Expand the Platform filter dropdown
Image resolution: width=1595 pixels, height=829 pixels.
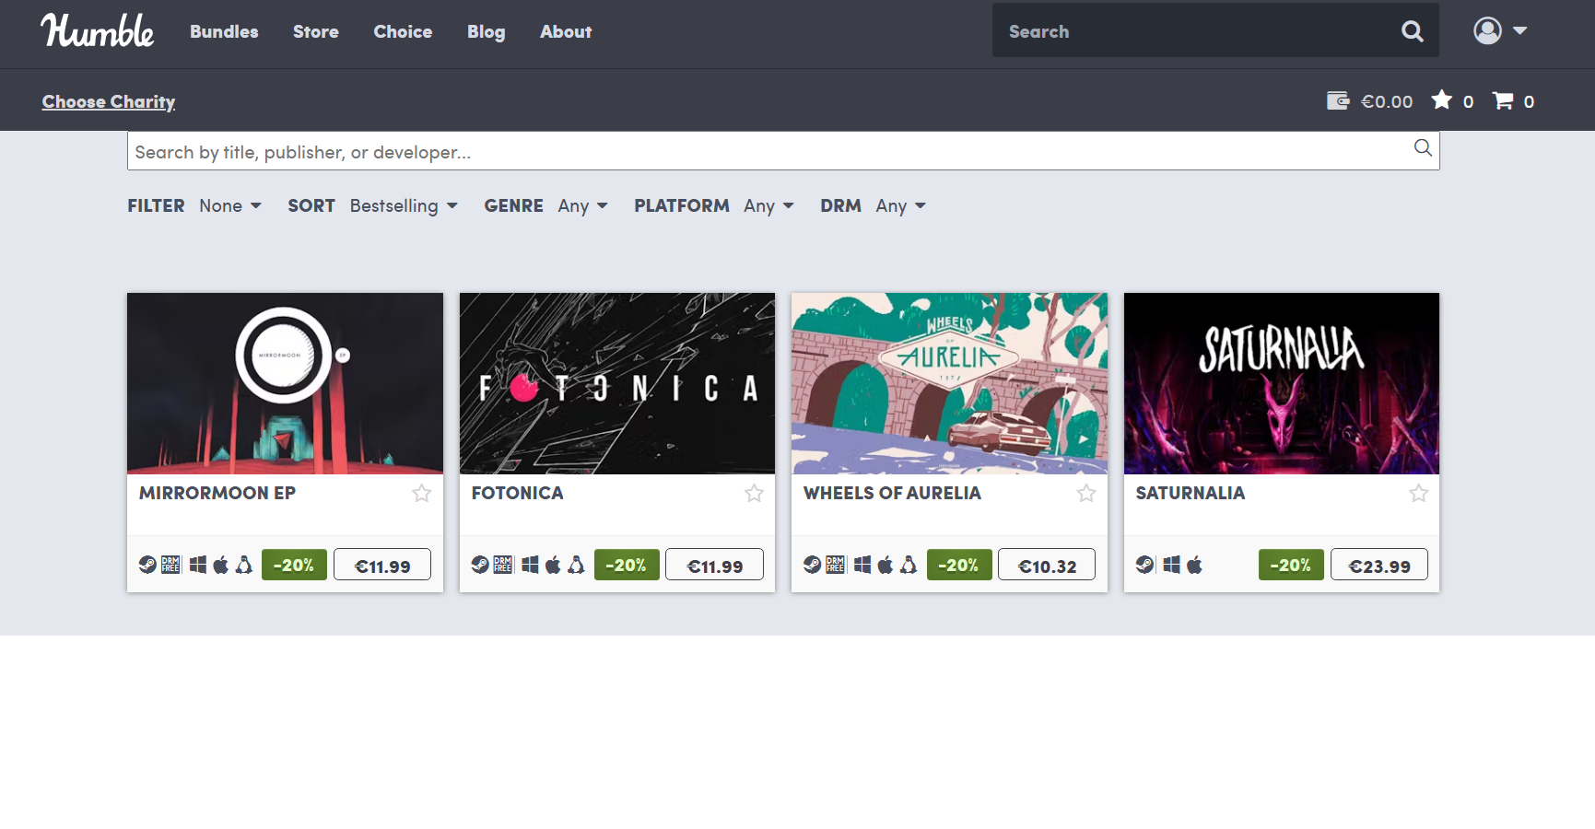pyautogui.click(x=768, y=205)
